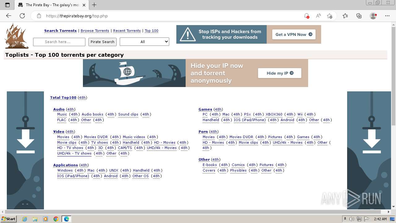Screen dimensions: 396x223
Task: Open the Collections icon
Action: coord(359,16)
